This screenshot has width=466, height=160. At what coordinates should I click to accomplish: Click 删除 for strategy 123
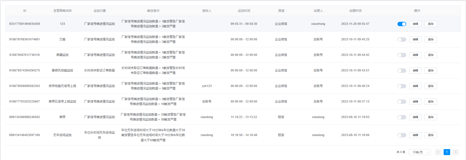pos(431,24)
